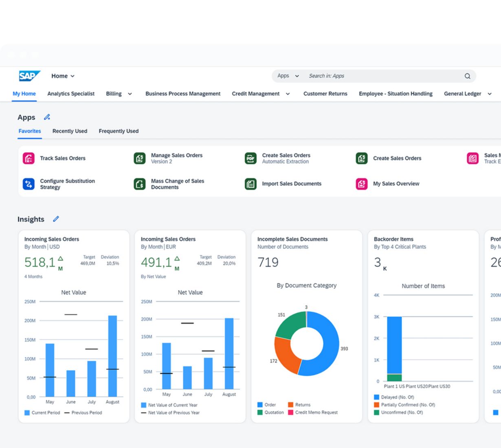Open Manage Sales Orders Version 2 icon

[140, 158]
